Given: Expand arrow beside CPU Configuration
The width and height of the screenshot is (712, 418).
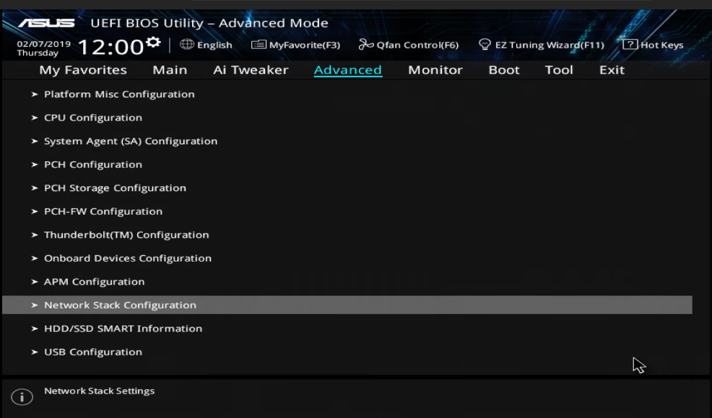Looking at the screenshot, I should (34, 118).
